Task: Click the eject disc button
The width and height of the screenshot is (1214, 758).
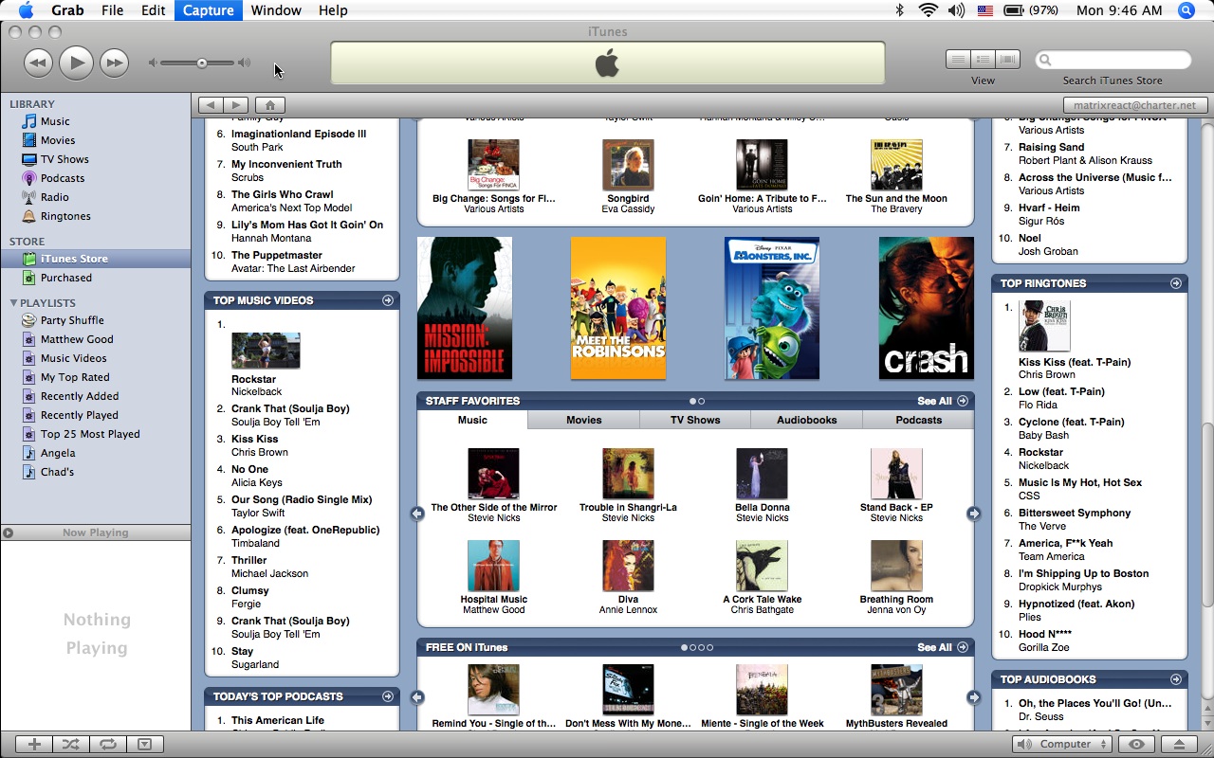Action: click(1179, 745)
